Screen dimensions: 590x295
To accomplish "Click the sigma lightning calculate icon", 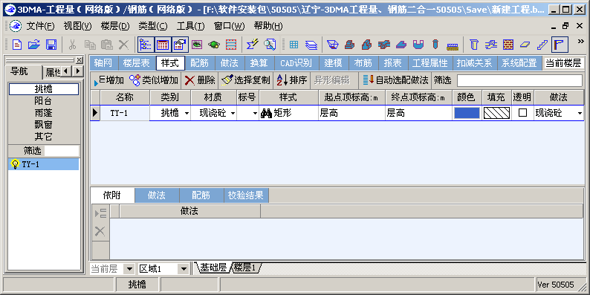I will [x=253, y=45].
